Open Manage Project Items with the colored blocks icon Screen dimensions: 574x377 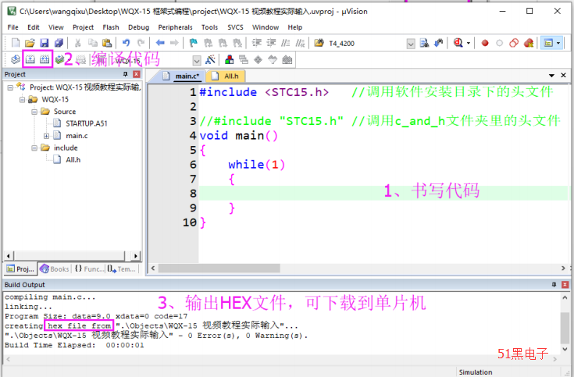pyautogui.click(x=230, y=59)
